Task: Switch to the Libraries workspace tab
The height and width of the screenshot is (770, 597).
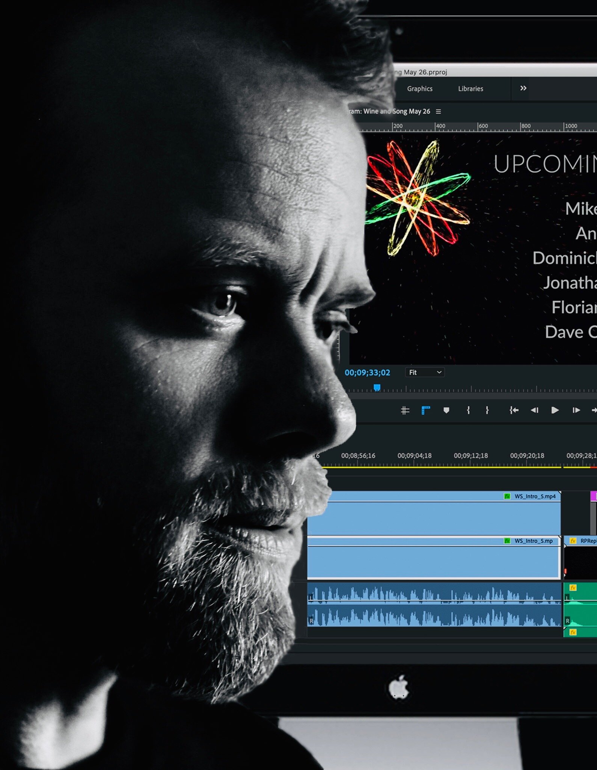Action: point(470,89)
